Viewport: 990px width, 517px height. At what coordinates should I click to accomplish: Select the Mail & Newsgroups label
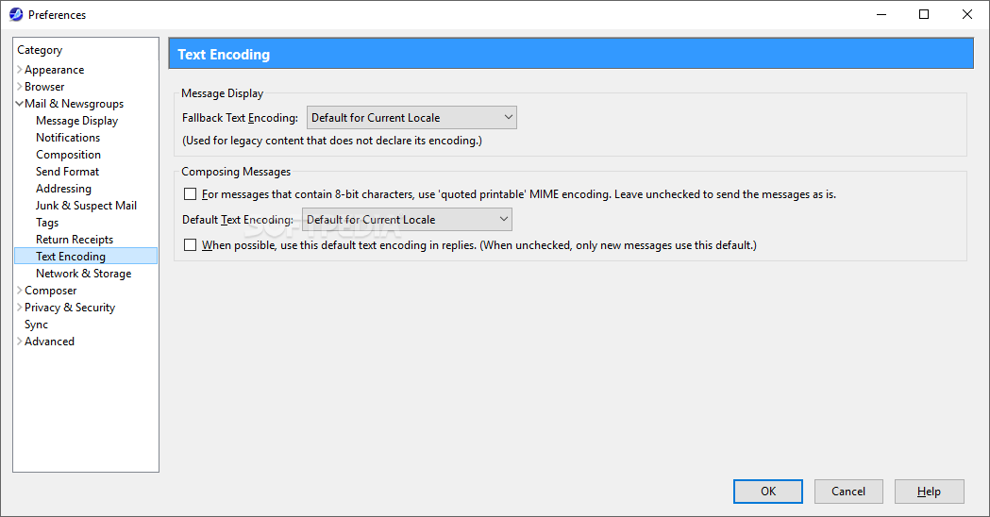pyautogui.click(x=74, y=104)
